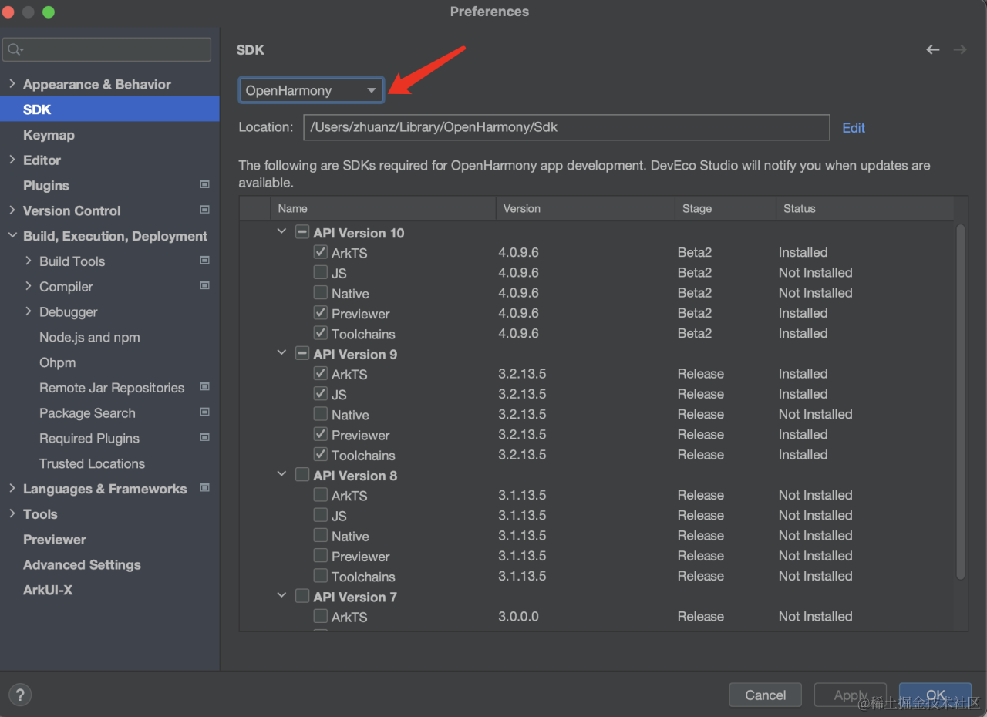This screenshot has height=717, width=987.
Task: Click project-level icon beside Languages & Frameworks
Action: [x=204, y=488]
